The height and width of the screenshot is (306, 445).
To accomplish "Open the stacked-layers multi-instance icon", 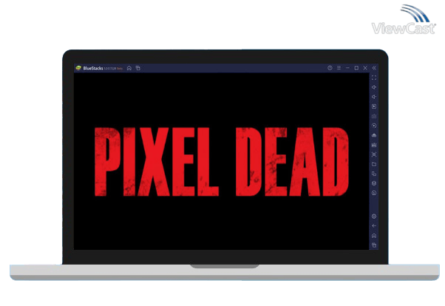I will click(x=374, y=183).
